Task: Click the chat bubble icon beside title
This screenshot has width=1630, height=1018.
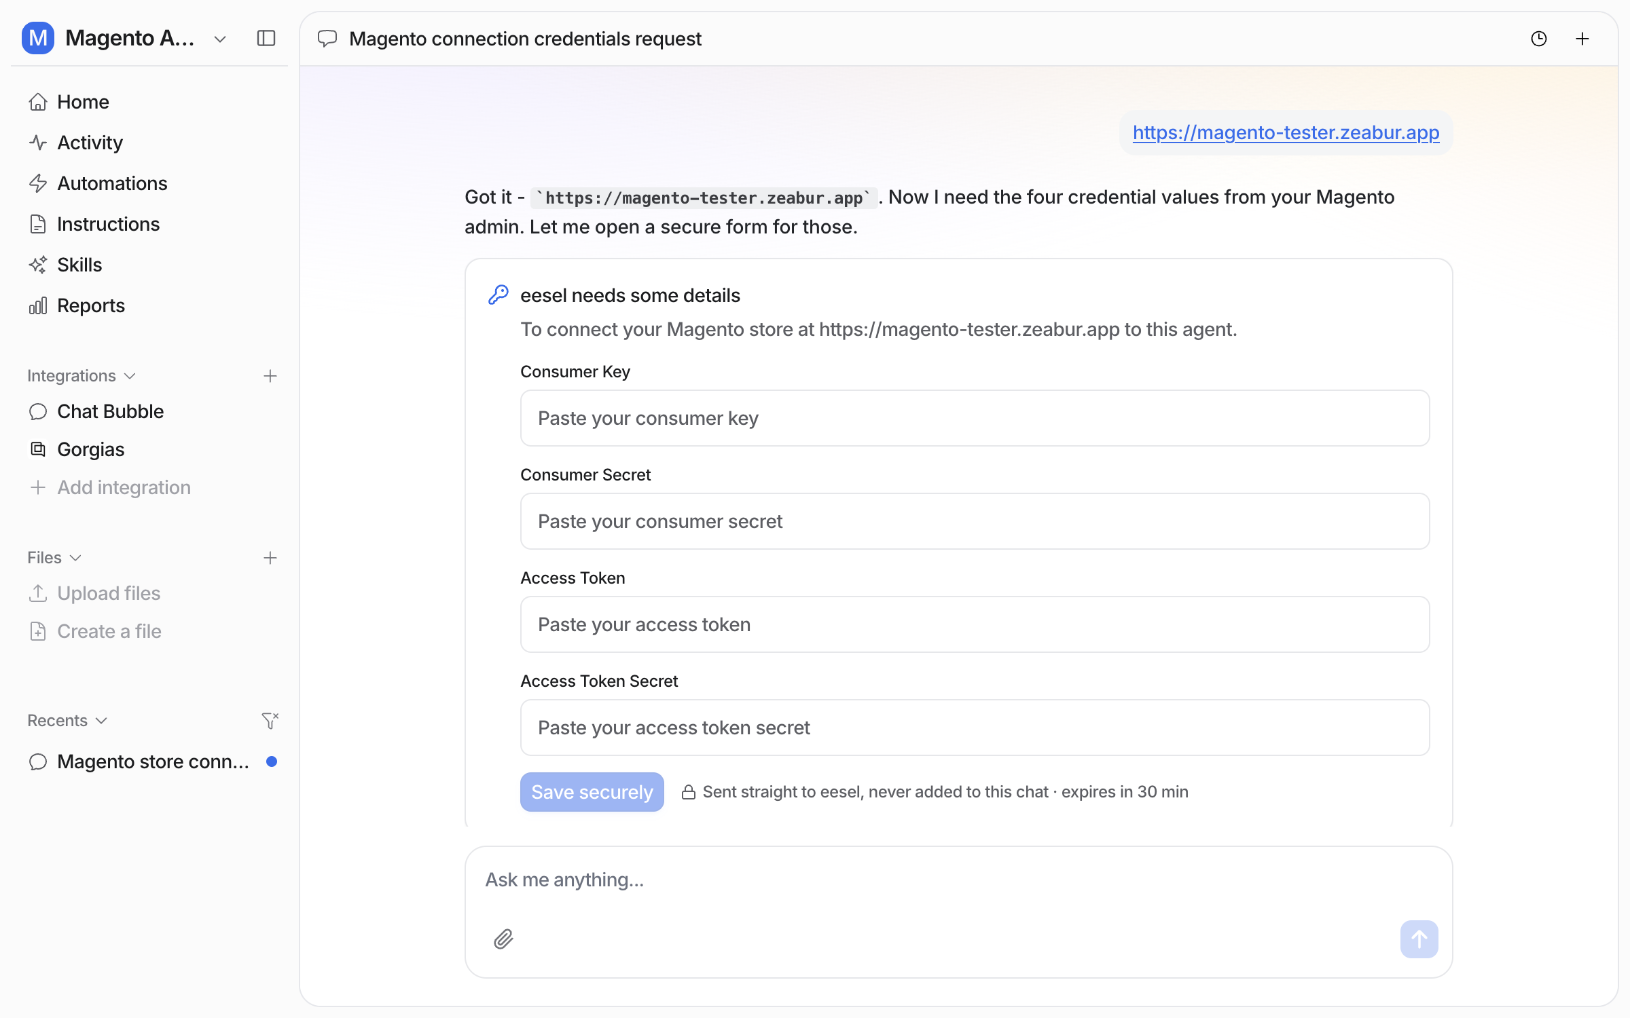Action: (x=327, y=39)
